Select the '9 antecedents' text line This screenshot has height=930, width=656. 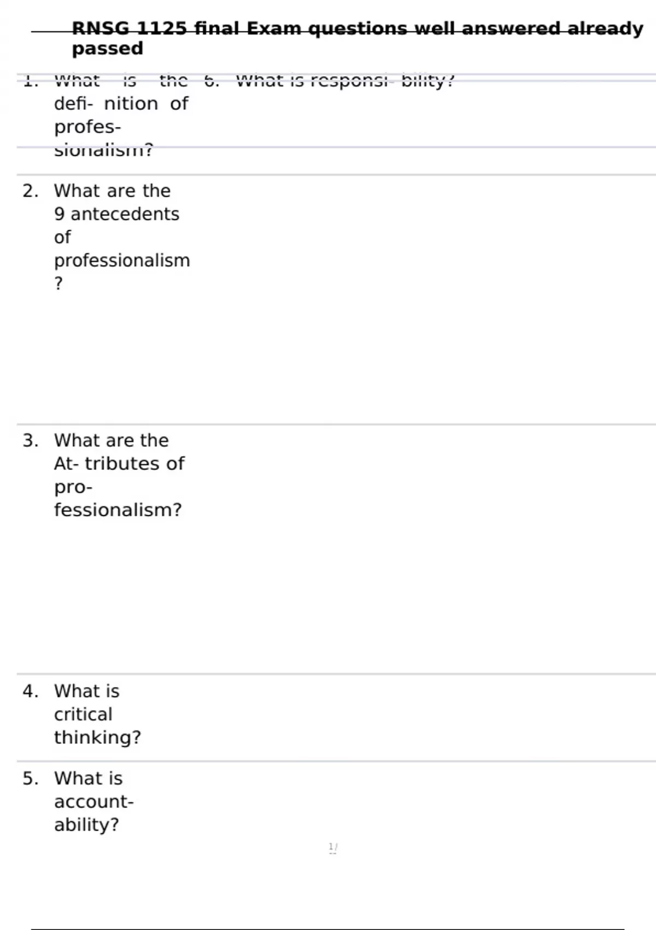pyautogui.click(x=116, y=214)
